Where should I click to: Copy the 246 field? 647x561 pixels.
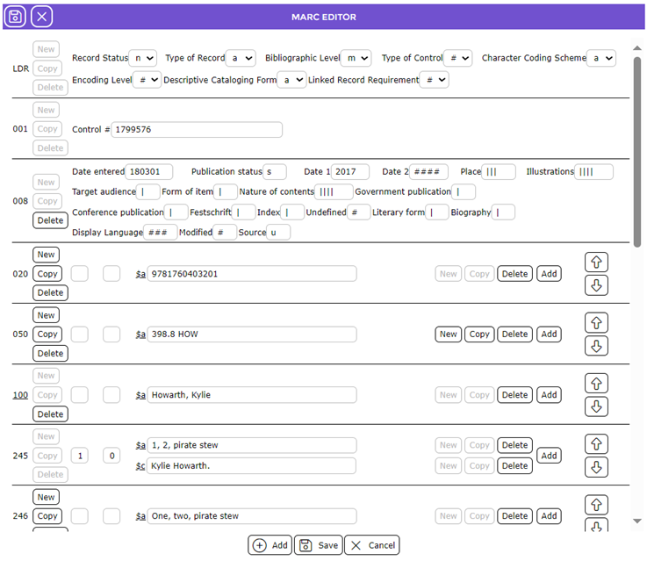coord(47,516)
